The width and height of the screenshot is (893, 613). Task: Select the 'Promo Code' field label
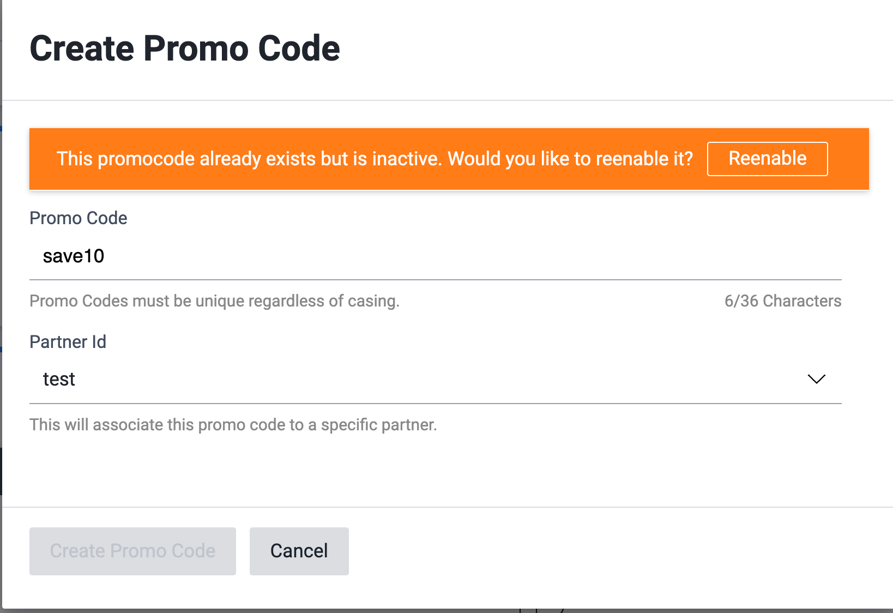pos(78,218)
